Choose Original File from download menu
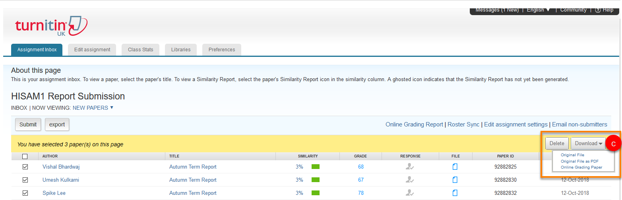Screen dimensions: 622x200 tap(572, 155)
